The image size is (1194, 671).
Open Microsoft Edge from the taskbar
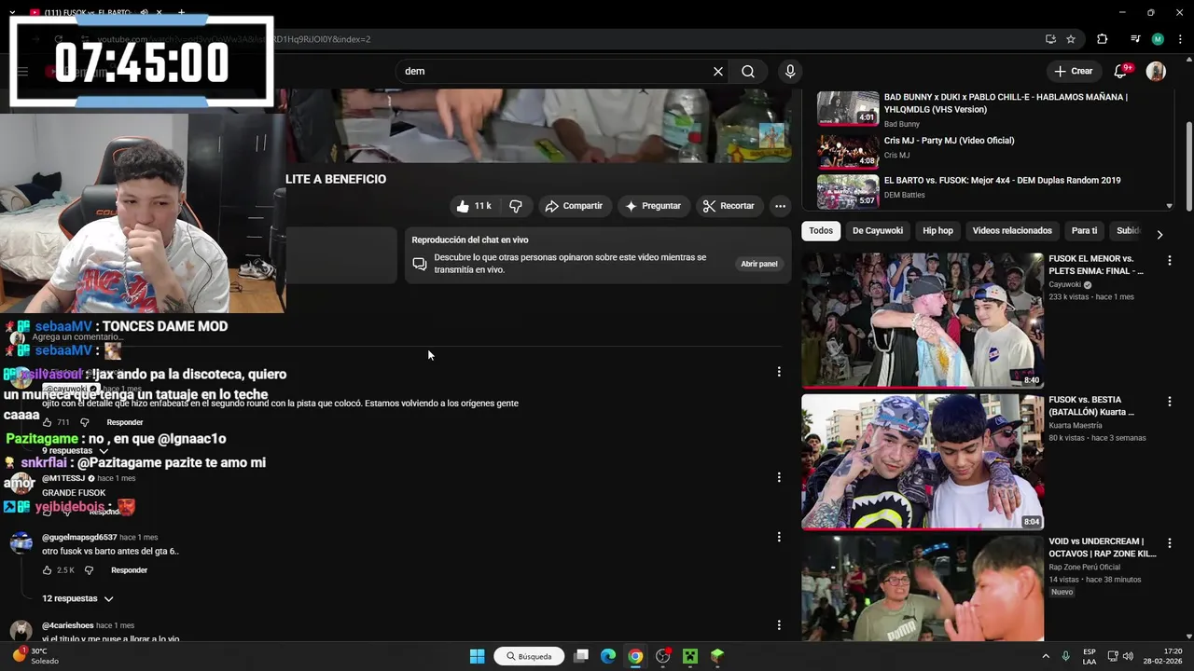608,656
